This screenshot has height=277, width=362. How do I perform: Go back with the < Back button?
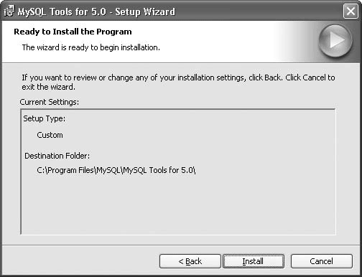[x=190, y=261]
